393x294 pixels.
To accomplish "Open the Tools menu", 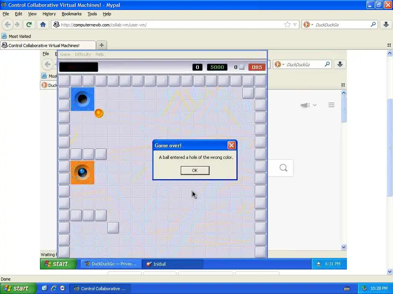I will click(92, 14).
